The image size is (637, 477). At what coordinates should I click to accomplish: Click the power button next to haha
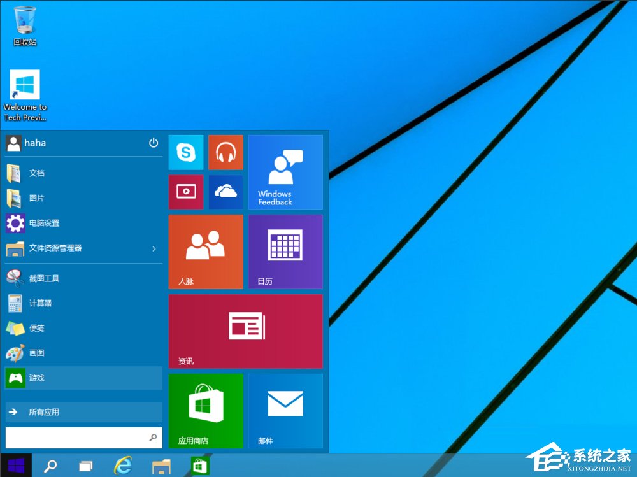[153, 143]
